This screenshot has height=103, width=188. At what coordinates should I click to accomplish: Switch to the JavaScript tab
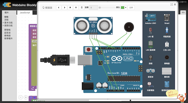[25, 13]
